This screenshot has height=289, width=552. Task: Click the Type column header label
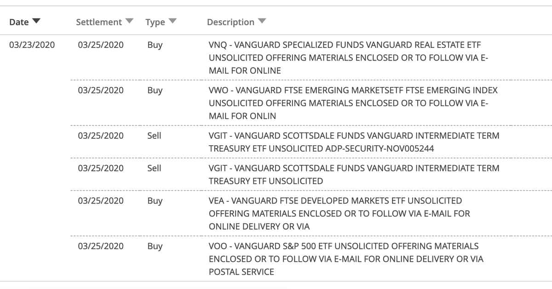click(x=155, y=22)
